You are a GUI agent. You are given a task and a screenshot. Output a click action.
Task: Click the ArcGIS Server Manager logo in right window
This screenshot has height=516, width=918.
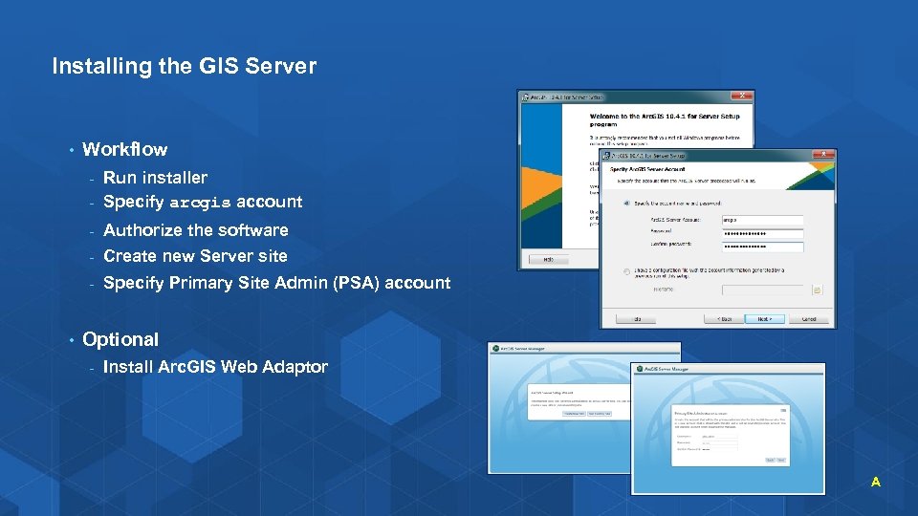click(x=640, y=369)
